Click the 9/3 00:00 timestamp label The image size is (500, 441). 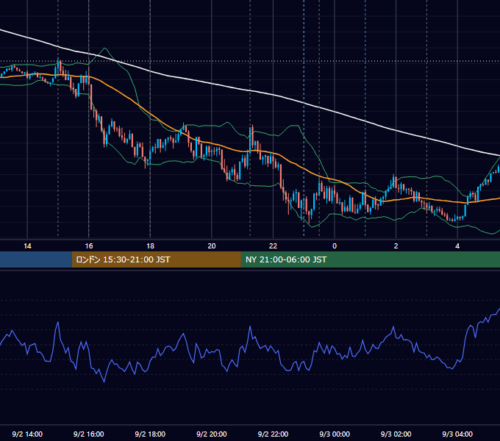[335, 434]
